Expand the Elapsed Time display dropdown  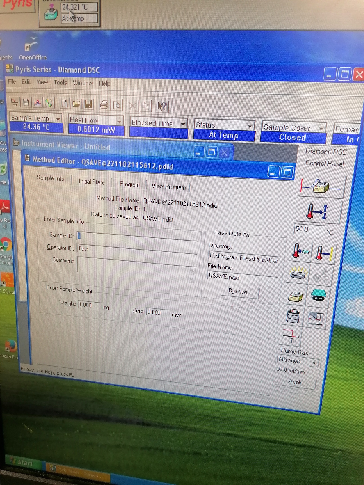click(x=183, y=124)
